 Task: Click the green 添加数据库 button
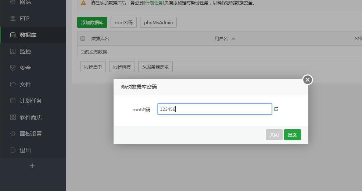pos(92,22)
